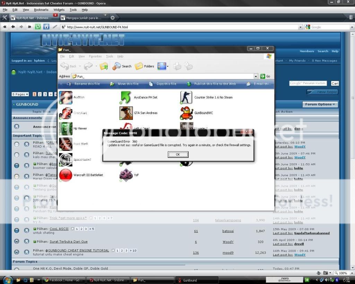Open the forum Members link
The image size is (355, 284).
pos(307,51)
